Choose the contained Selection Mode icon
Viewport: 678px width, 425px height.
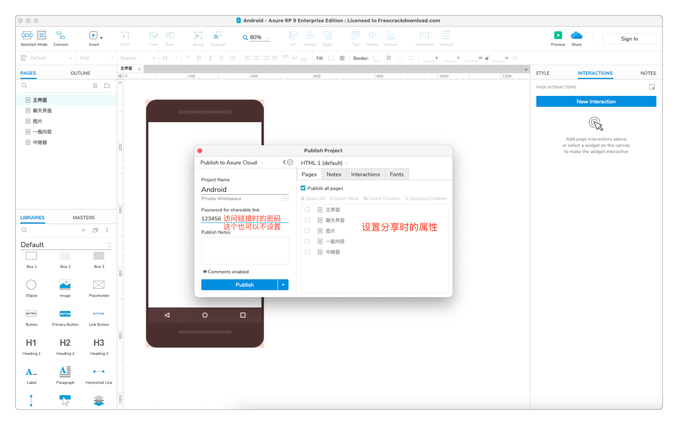[x=41, y=35]
